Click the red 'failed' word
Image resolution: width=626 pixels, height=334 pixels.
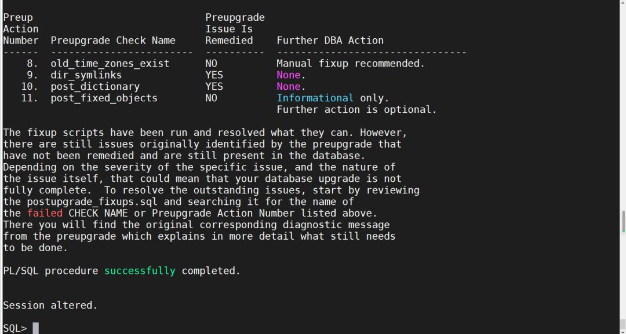(45, 213)
